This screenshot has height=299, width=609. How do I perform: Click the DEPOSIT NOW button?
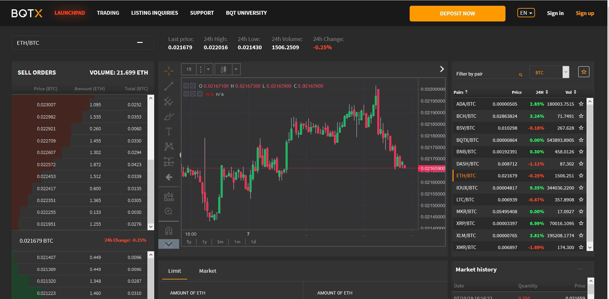pos(457,13)
